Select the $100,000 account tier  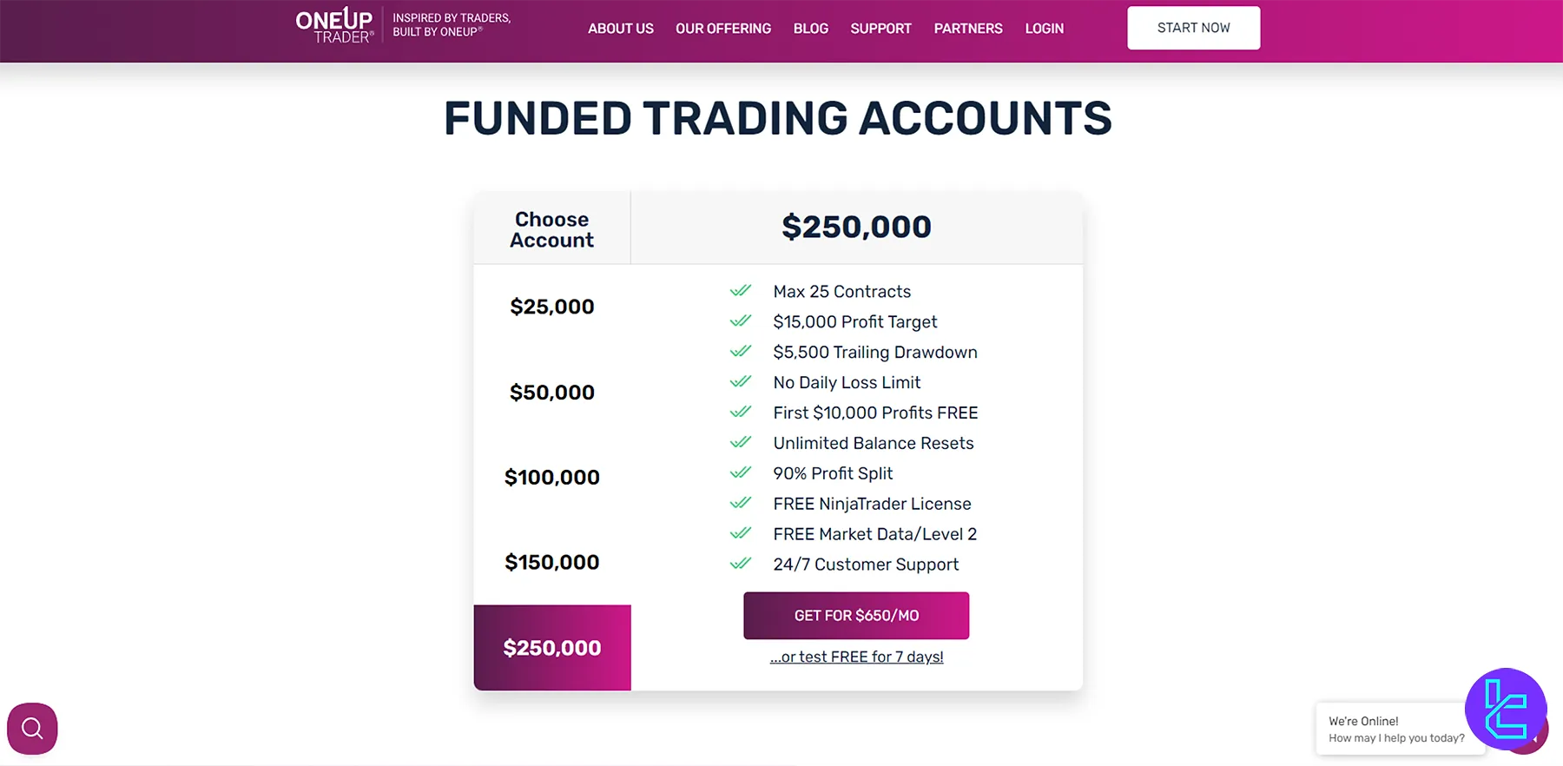552,476
